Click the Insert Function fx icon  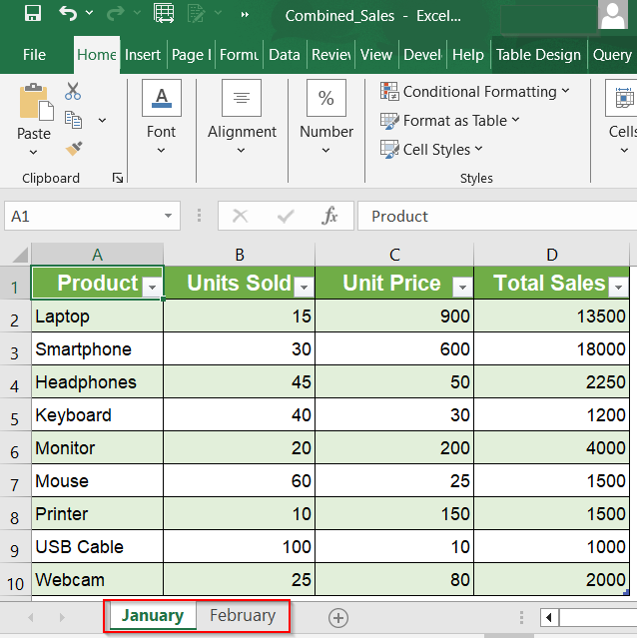[329, 216]
